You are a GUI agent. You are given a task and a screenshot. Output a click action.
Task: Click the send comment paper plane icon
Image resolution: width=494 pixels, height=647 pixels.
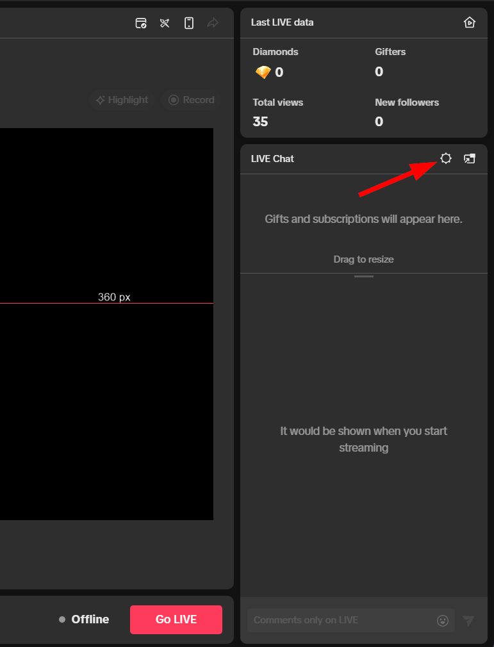[468, 620]
